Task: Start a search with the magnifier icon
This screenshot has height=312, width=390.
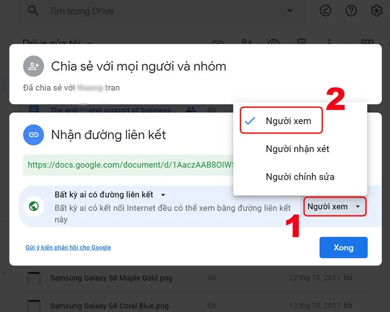Action: point(33,10)
